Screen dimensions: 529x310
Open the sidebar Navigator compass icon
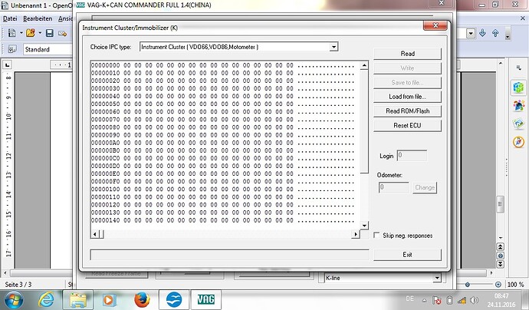[518, 142]
